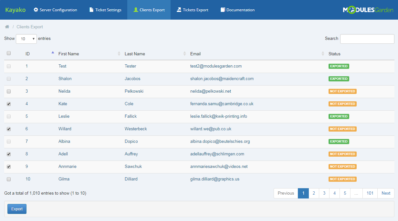The image size is (398, 221).
Task: Go to page 3
Action: tap(324, 193)
